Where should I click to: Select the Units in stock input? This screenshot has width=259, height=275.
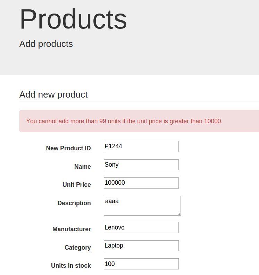(x=141, y=264)
